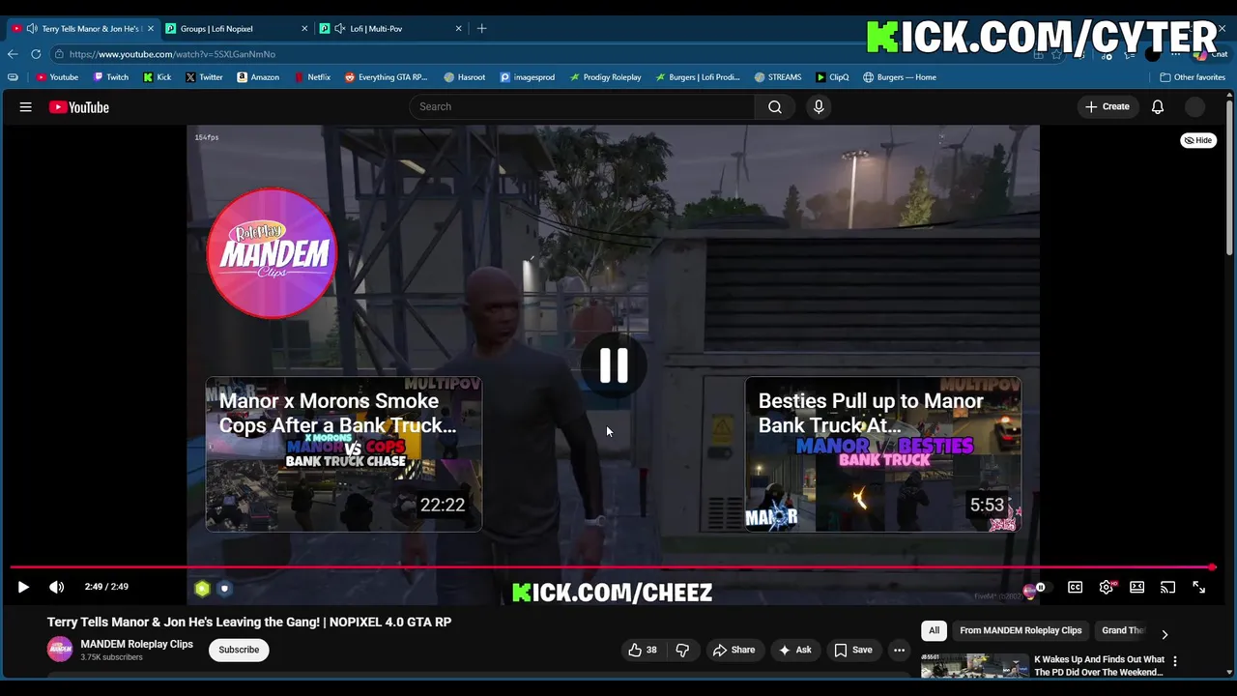
Task: Subscribe to MANDEM Roleplay Clips
Action: (239, 650)
